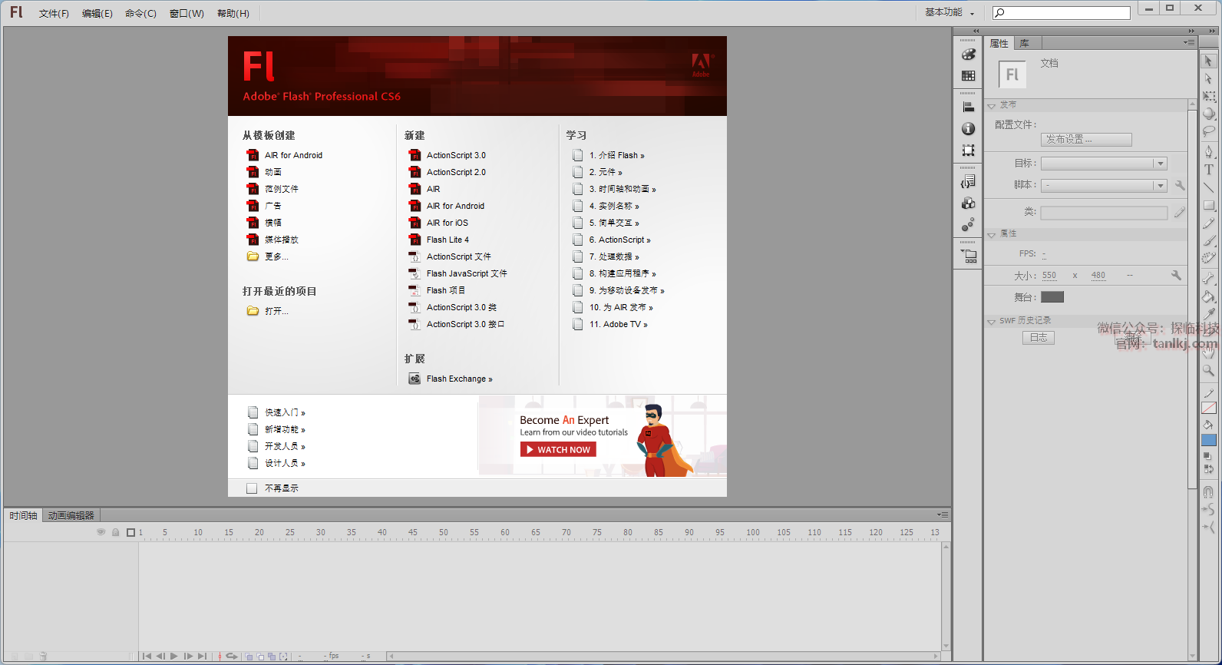This screenshot has height=665, width=1222.
Task: Open the 文件(F) menu
Action: click(54, 13)
